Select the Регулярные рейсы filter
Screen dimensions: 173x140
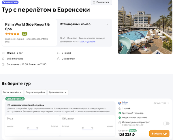[x=35, y=92]
